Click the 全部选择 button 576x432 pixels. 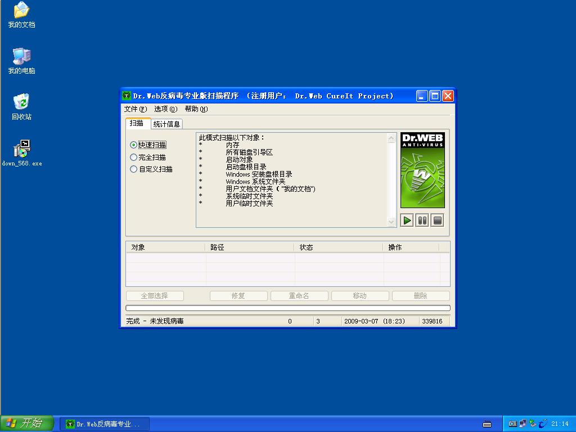(155, 296)
